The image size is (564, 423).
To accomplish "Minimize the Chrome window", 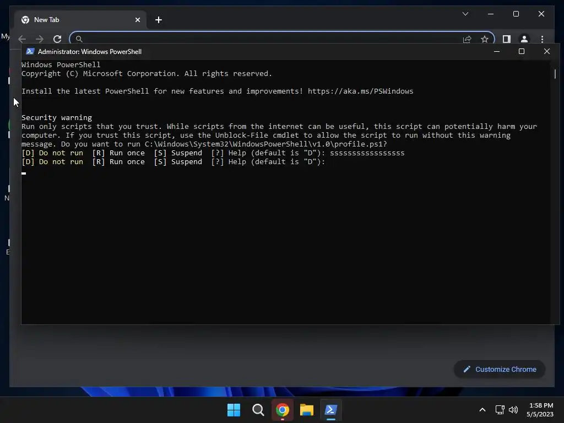I will point(491,14).
